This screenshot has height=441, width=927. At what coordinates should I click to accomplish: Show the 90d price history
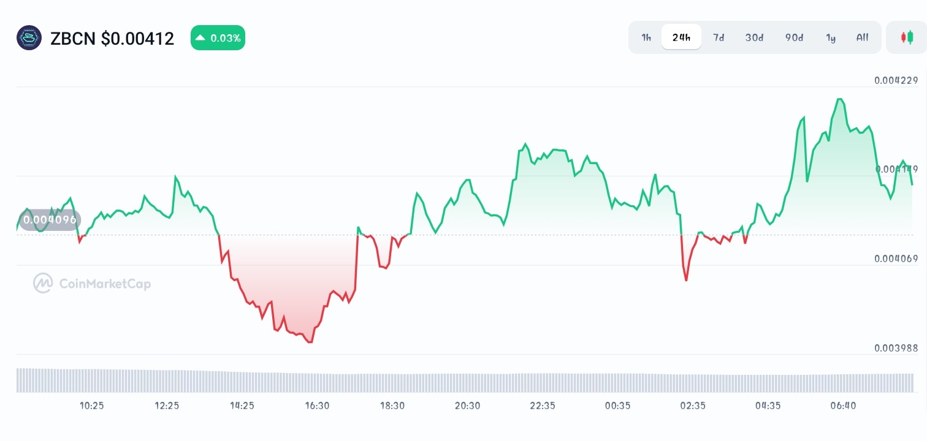coord(794,37)
